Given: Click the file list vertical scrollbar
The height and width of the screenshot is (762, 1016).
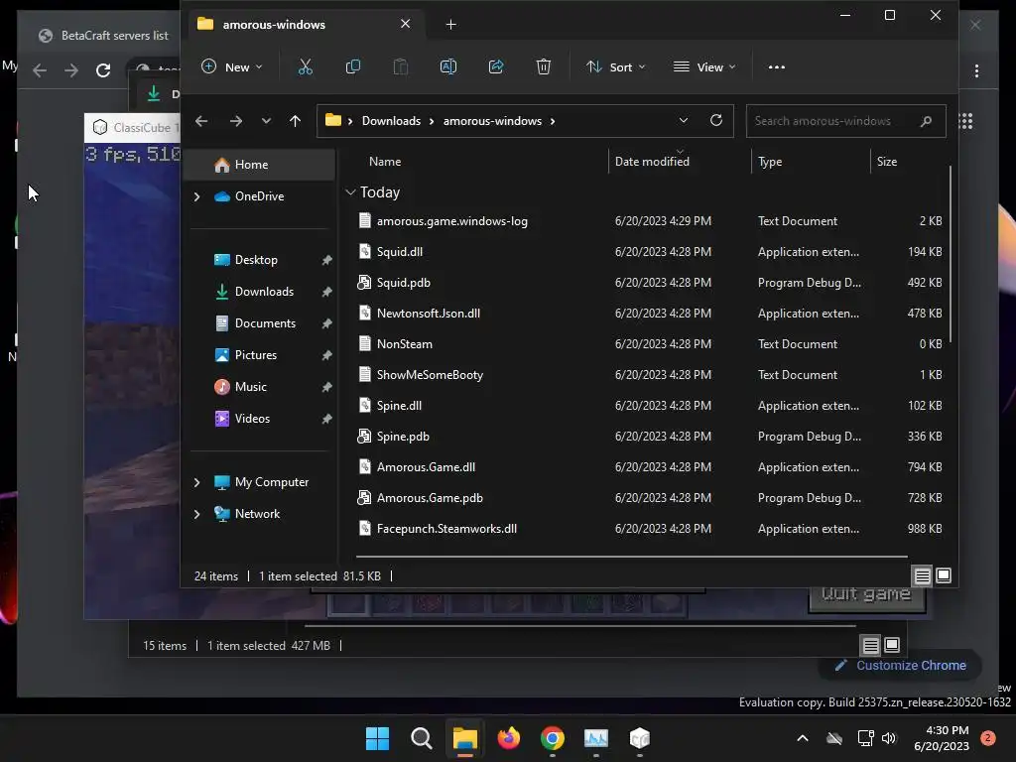Looking at the screenshot, I should tap(950, 254).
